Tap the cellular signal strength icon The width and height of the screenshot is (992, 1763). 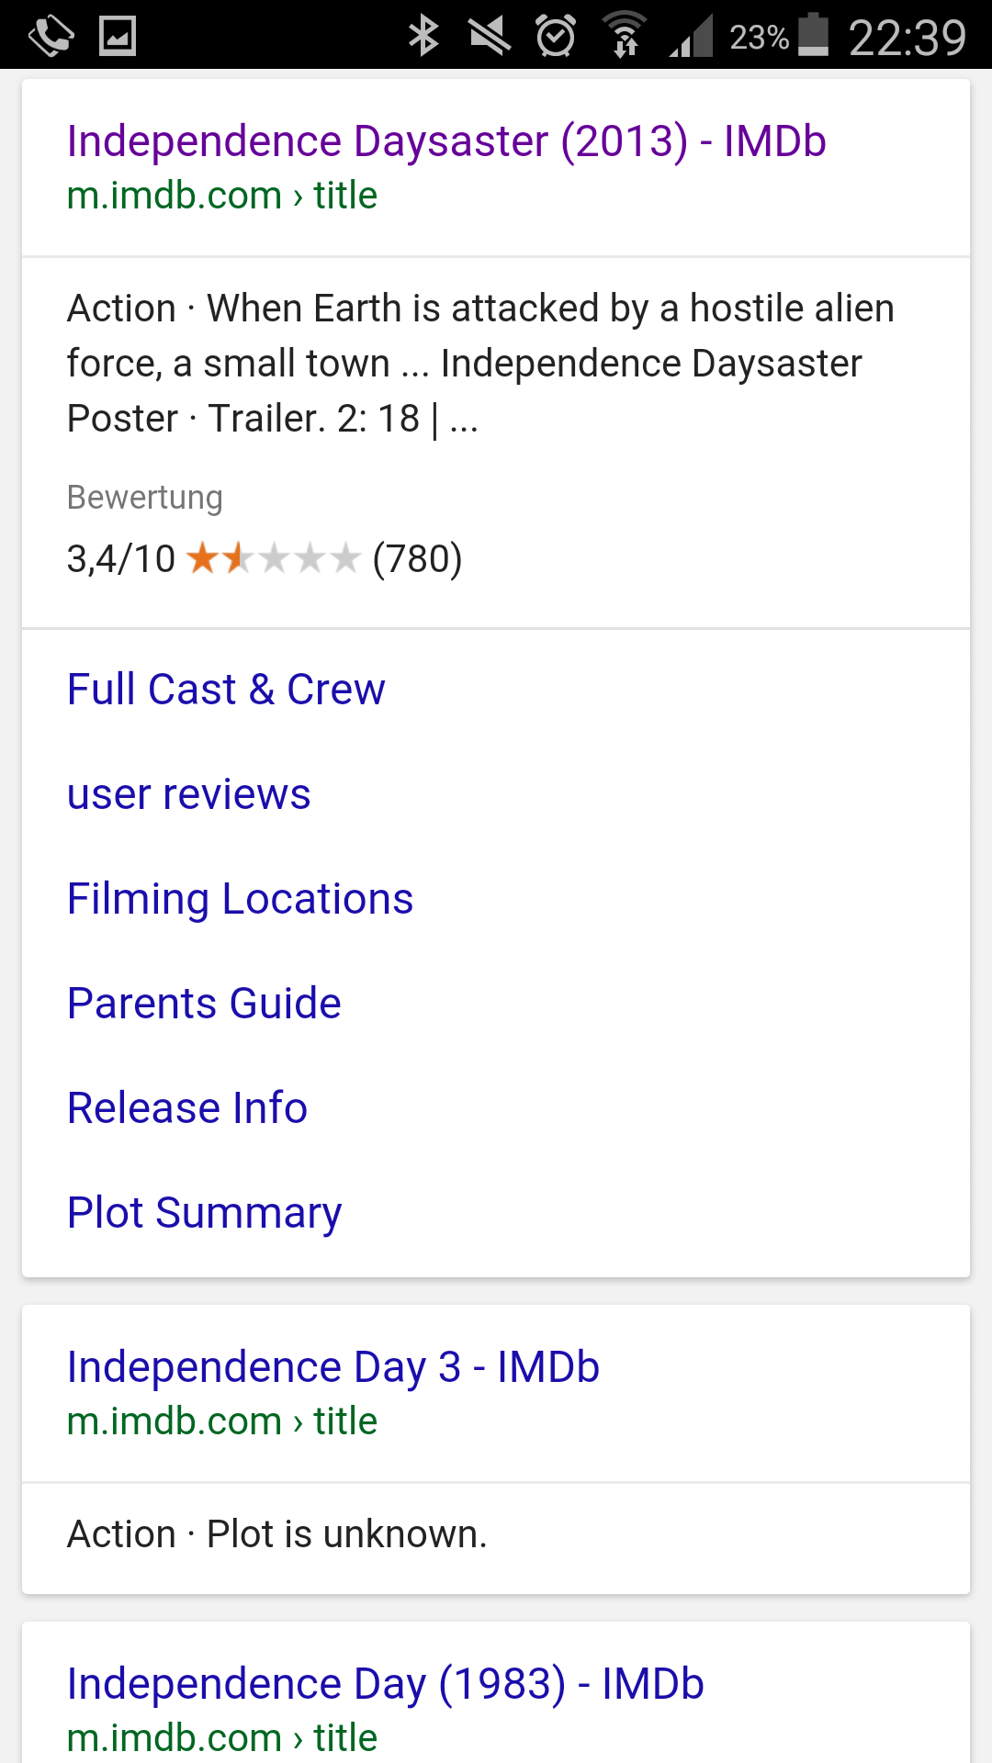692,37
